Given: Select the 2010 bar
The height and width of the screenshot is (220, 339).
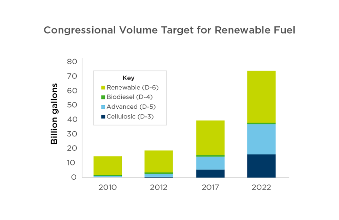Looking at the screenshot, I should pos(107,166).
